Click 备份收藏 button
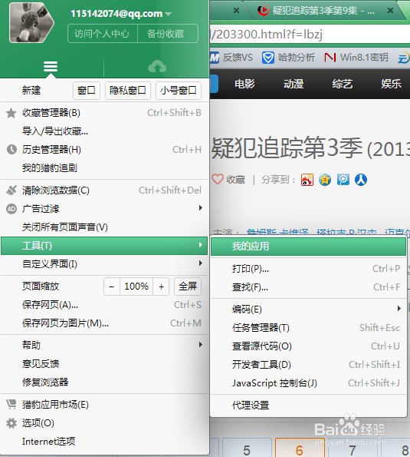 pos(168,34)
